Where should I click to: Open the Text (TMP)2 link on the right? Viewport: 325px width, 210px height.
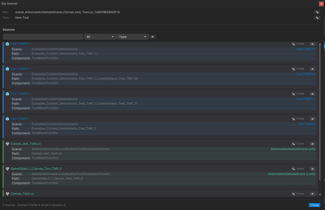pyautogui.click(x=307, y=124)
